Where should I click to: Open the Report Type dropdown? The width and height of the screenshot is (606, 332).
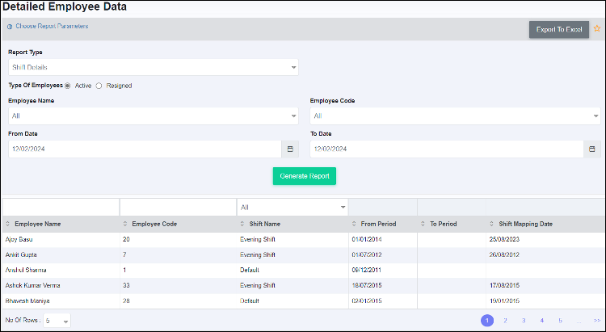pyautogui.click(x=154, y=67)
